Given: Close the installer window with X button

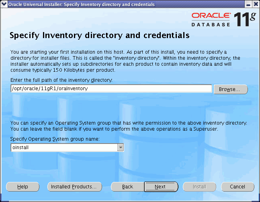Looking at the screenshot, I should coord(255,4).
